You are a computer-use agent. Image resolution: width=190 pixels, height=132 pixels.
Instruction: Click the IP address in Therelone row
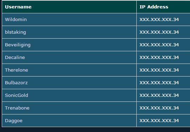(159, 70)
